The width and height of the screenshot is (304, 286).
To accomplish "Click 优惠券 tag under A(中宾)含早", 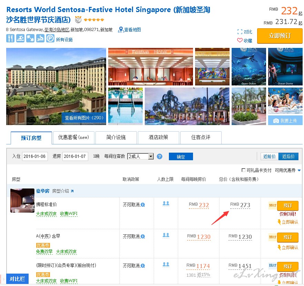I will (43, 245).
